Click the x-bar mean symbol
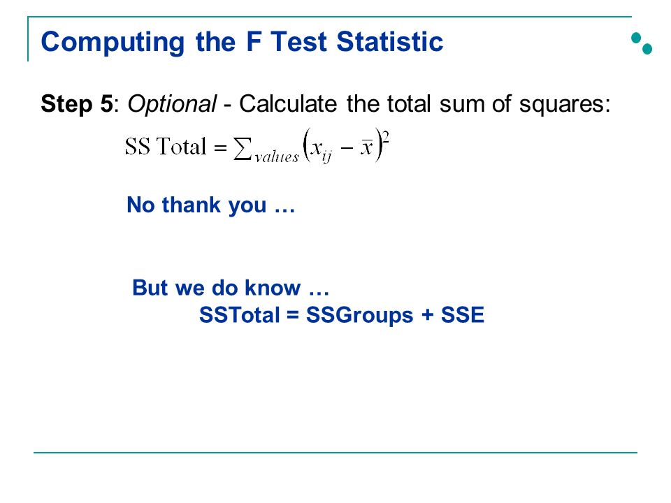Viewport: 671px width, 503px height. 366,147
